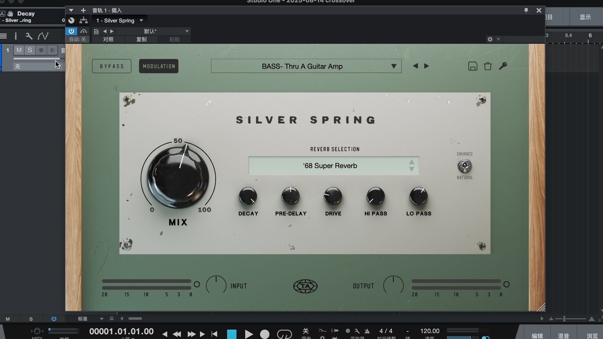This screenshot has height=339, width=603.
Task: Open the track inspector i icon
Action: pos(16,36)
